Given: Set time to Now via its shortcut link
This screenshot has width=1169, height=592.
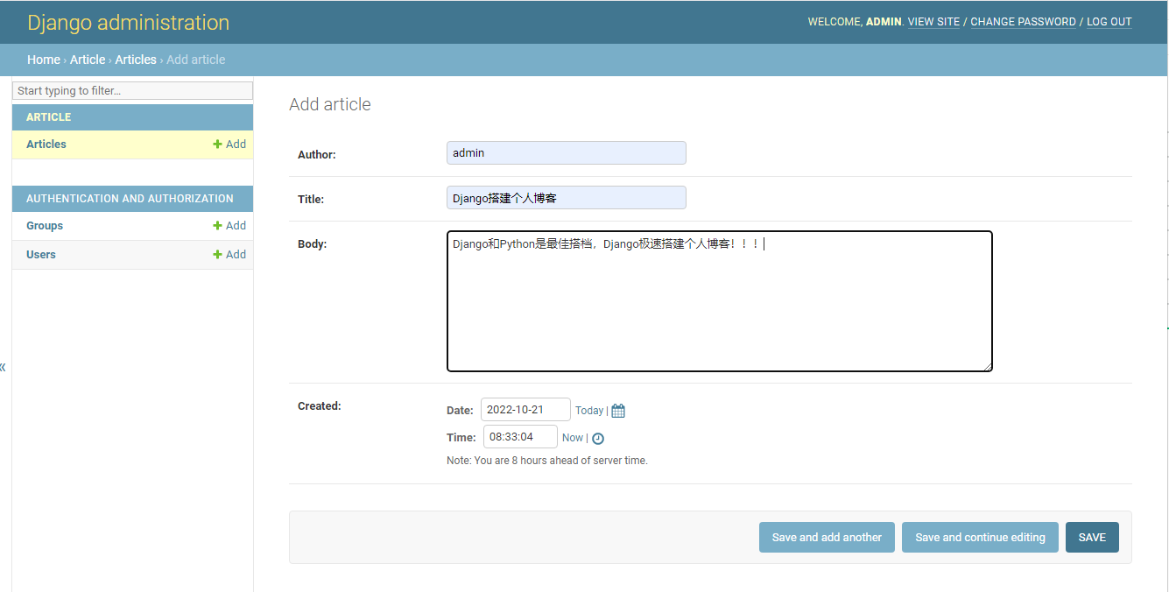Looking at the screenshot, I should pyautogui.click(x=572, y=437).
